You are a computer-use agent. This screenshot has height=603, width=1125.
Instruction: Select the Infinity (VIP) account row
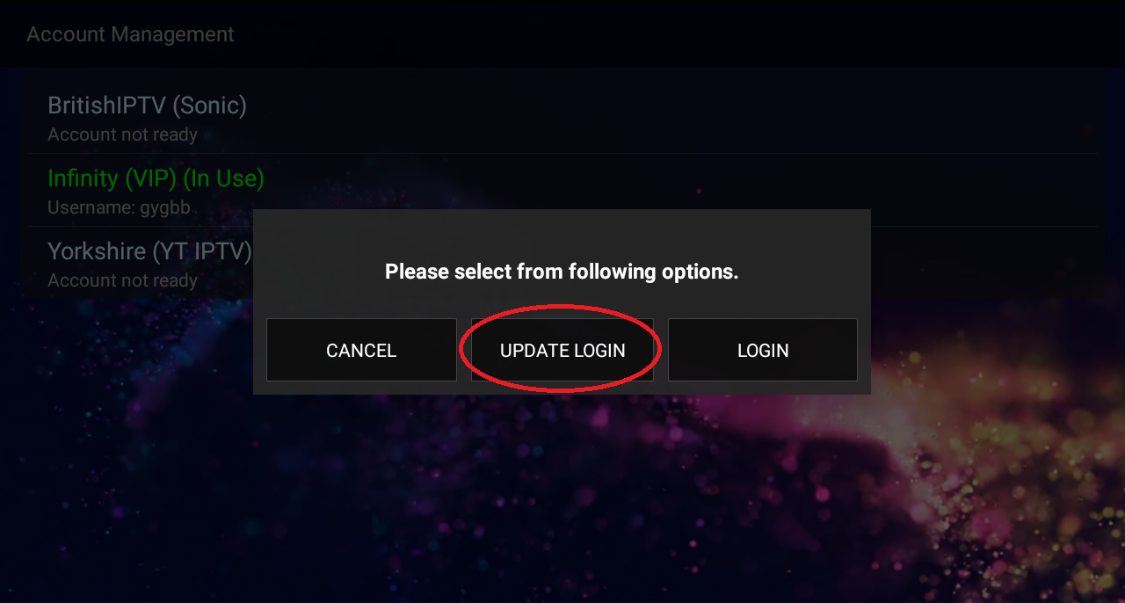pos(562,191)
